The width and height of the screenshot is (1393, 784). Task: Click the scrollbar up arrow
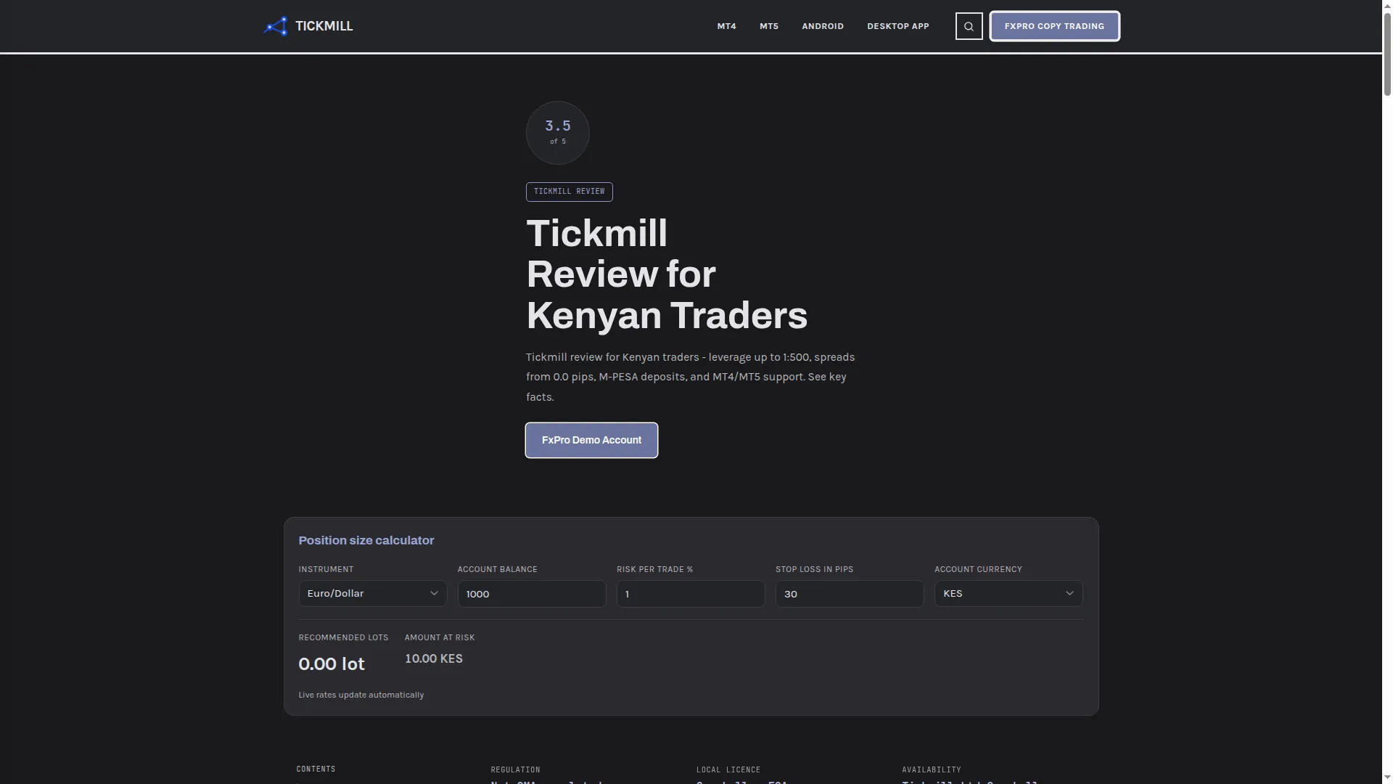coord(1387,7)
